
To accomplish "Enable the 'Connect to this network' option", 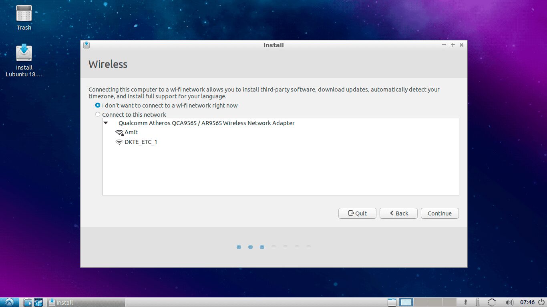I will coord(97,114).
